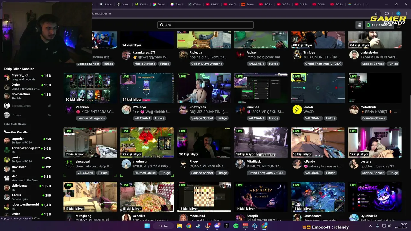Viewport: 411px width, 231px height.
Task: Select Silkroad Online tag under vitodursun
Action: (145, 173)
